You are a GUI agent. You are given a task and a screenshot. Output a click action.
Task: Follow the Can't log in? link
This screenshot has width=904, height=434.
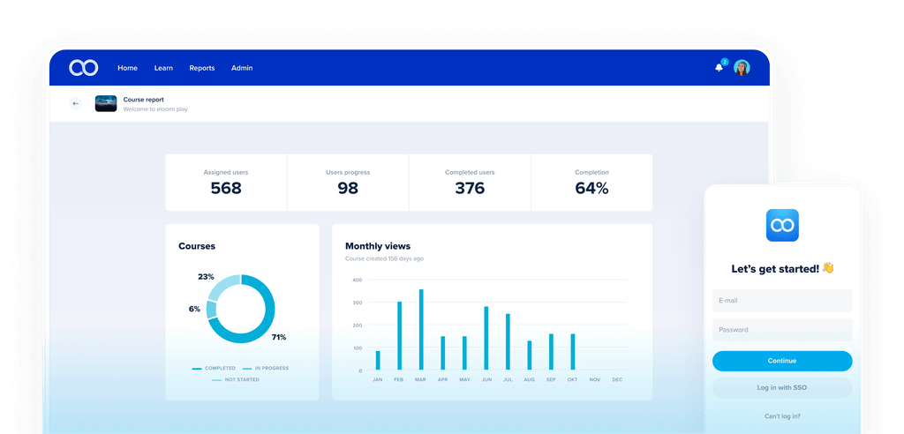tap(782, 415)
